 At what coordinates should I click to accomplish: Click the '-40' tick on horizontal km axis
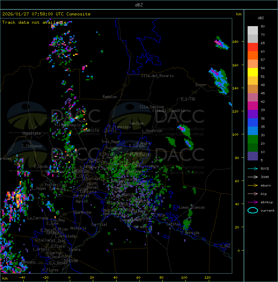point(22,278)
